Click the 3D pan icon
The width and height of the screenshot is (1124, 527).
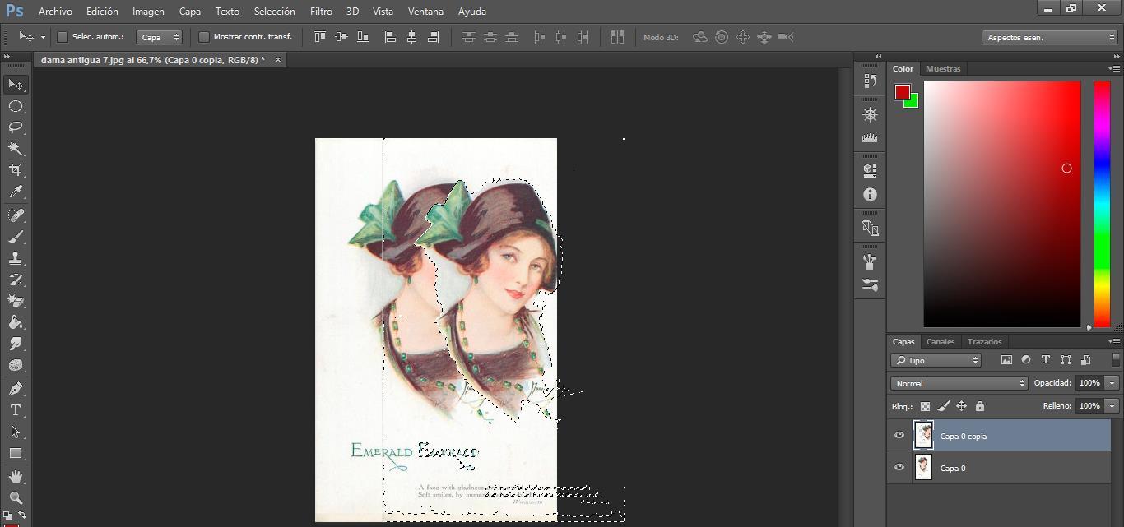743,37
